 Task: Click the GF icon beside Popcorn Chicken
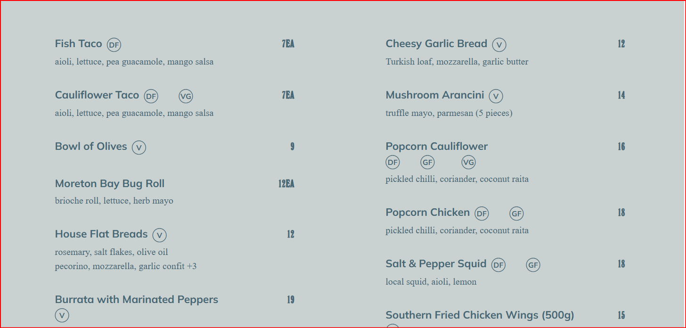coord(516,214)
